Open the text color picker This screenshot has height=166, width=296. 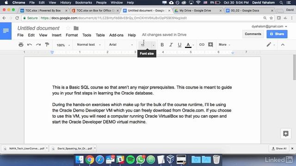188,45
